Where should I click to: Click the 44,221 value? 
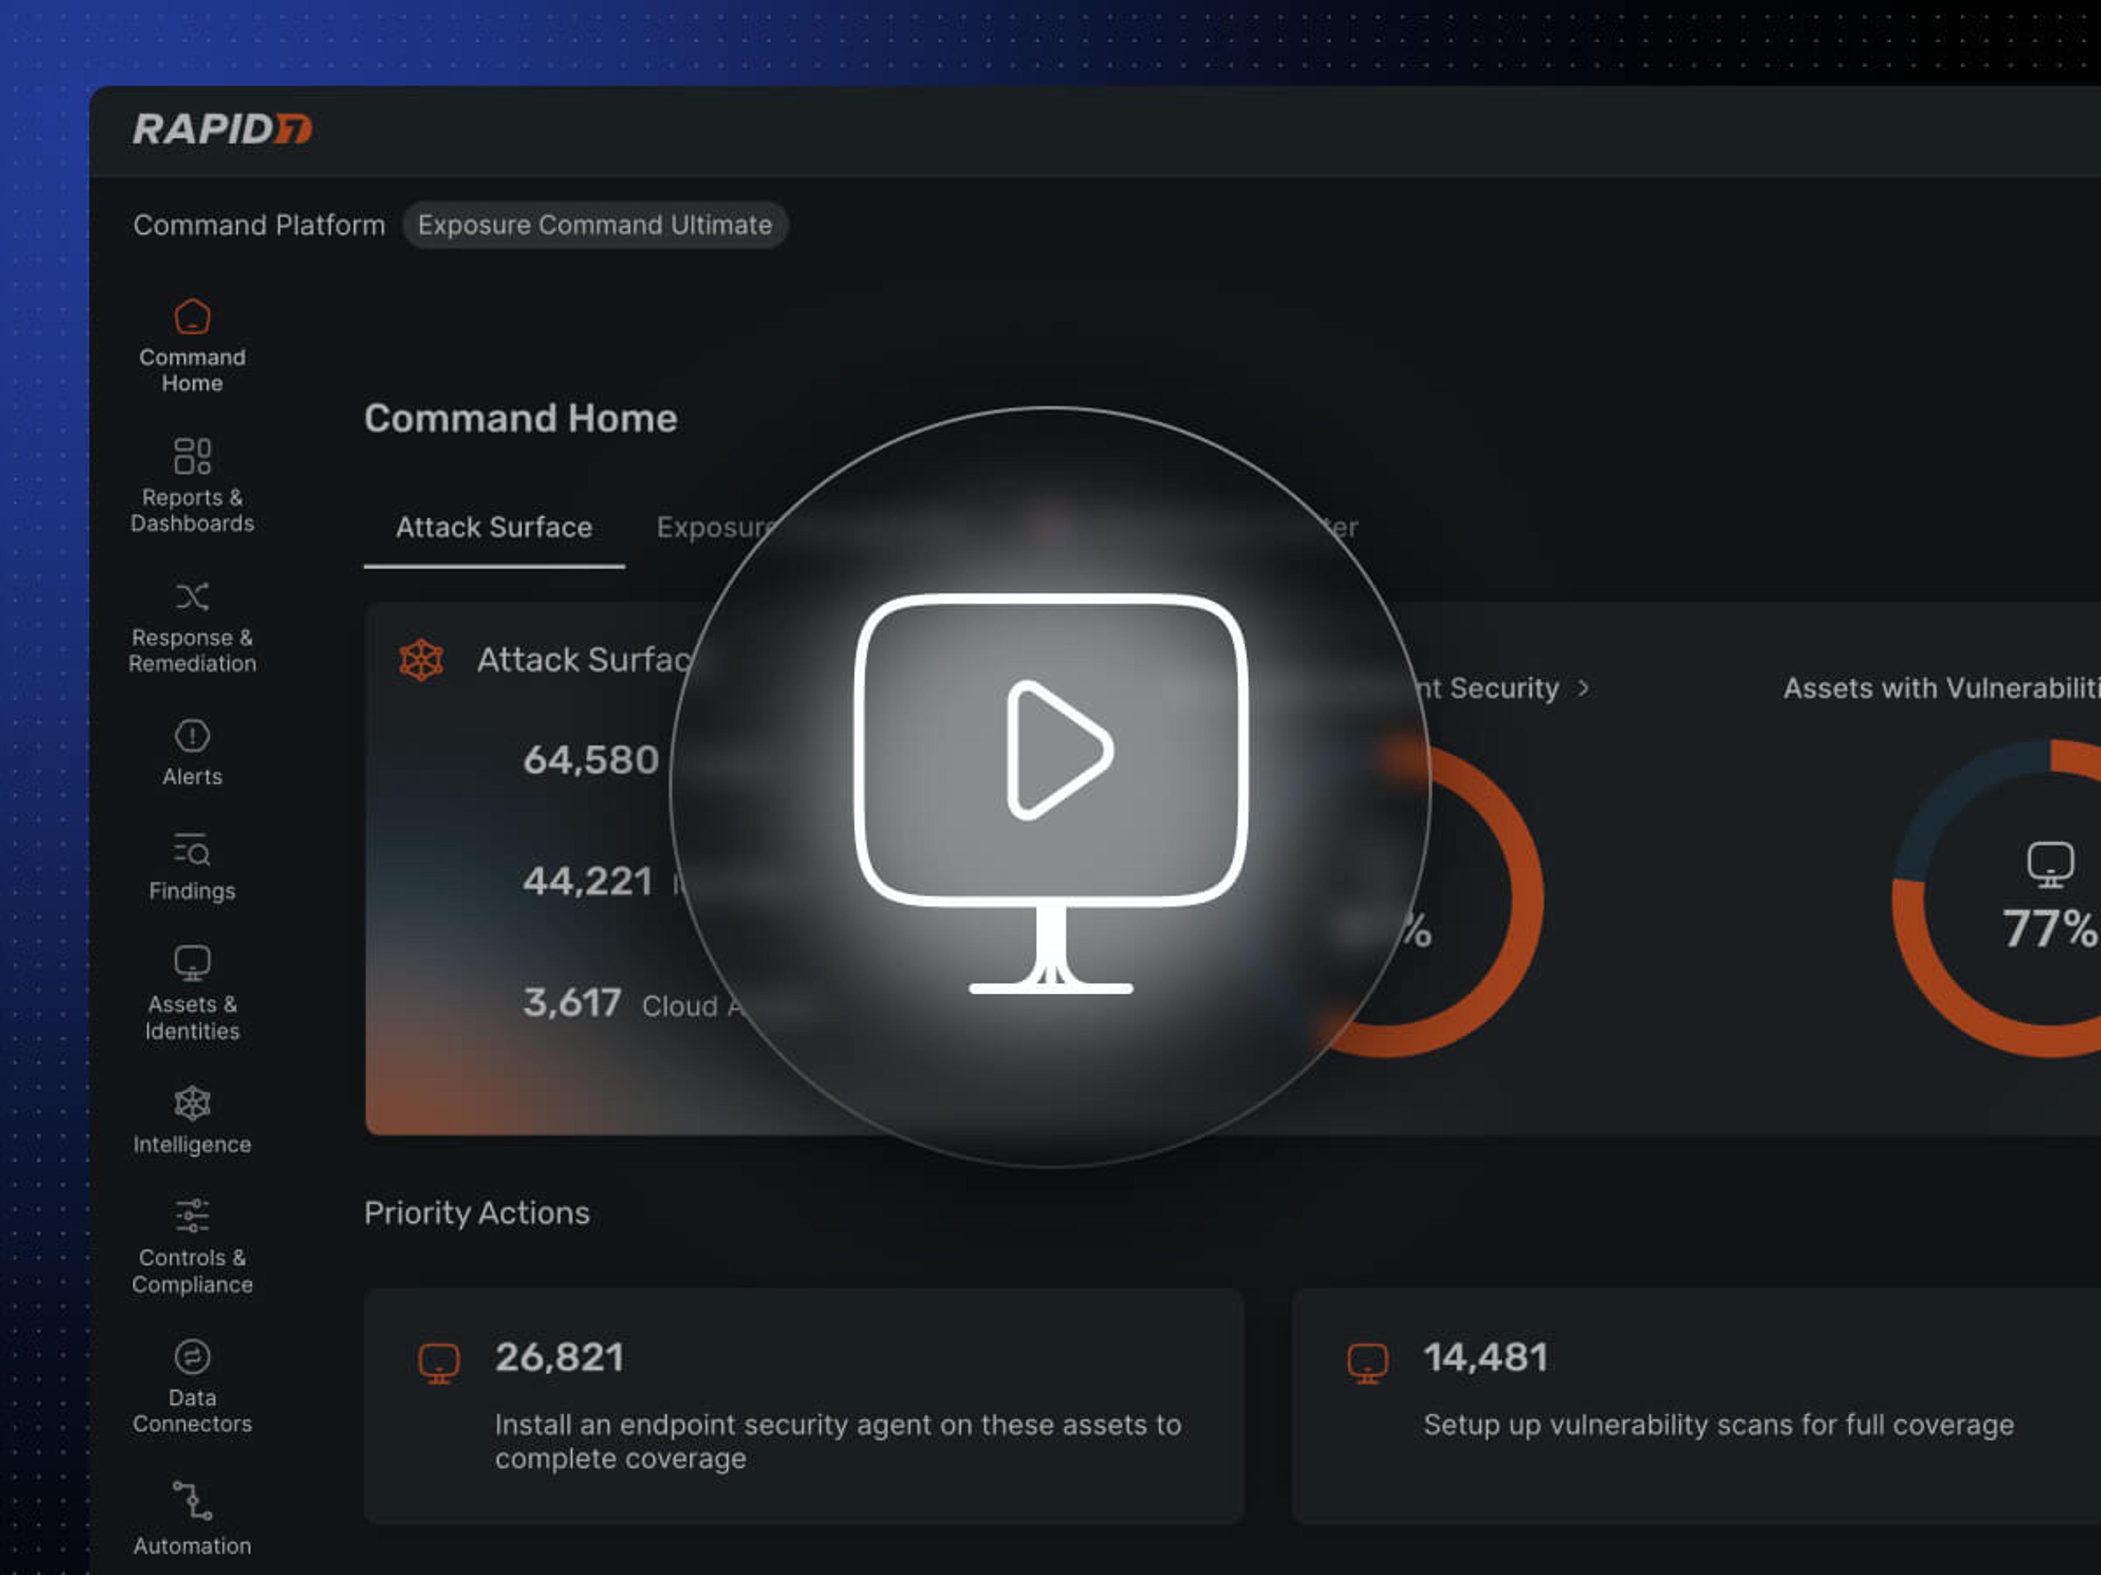(x=588, y=882)
